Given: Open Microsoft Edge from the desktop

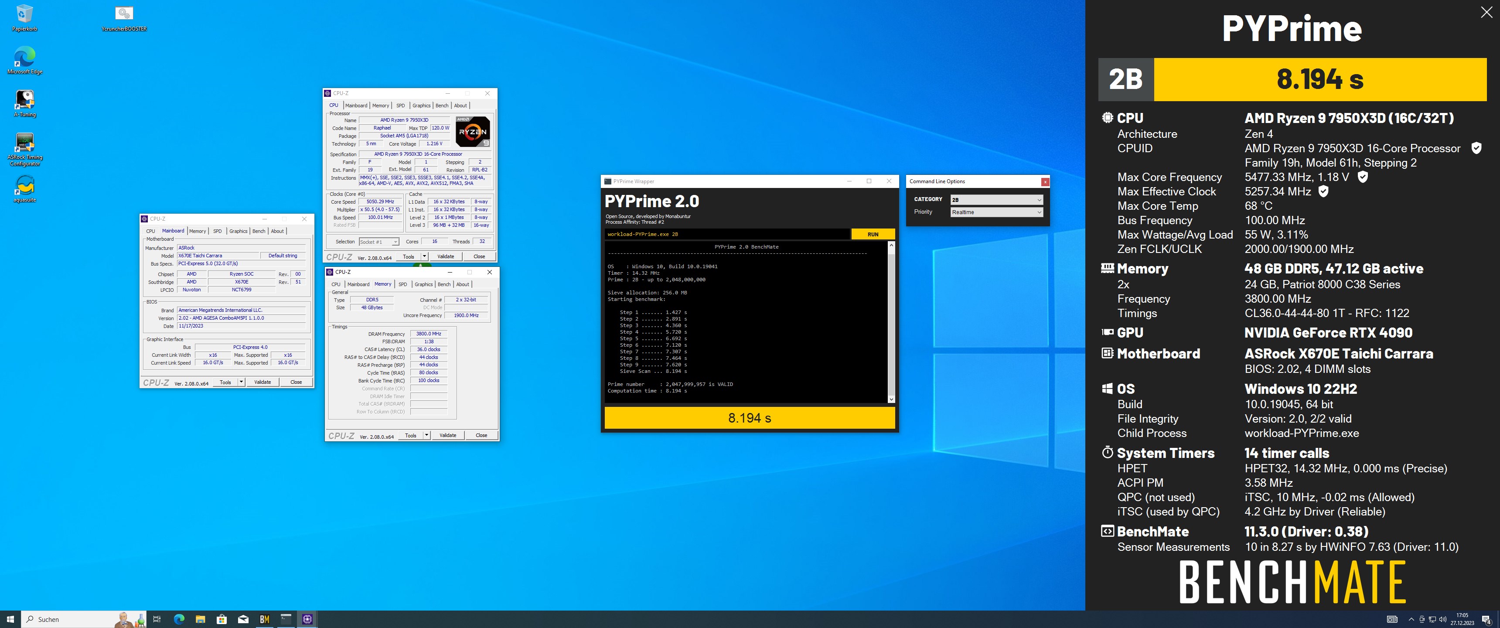Looking at the screenshot, I should (x=24, y=61).
